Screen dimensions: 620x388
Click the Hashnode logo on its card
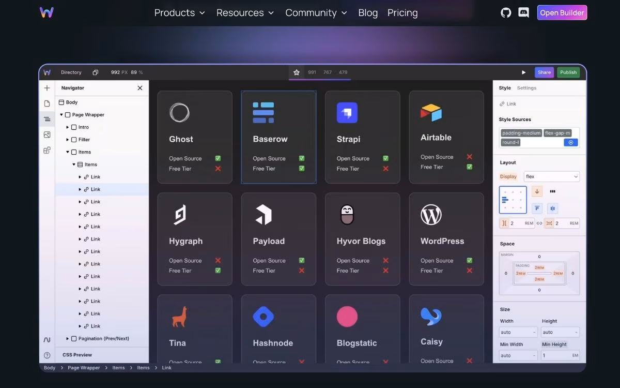click(263, 317)
